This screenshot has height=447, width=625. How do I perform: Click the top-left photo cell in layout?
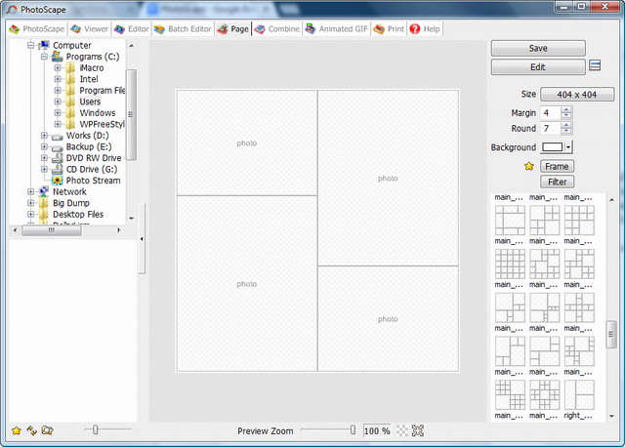pos(246,142)
